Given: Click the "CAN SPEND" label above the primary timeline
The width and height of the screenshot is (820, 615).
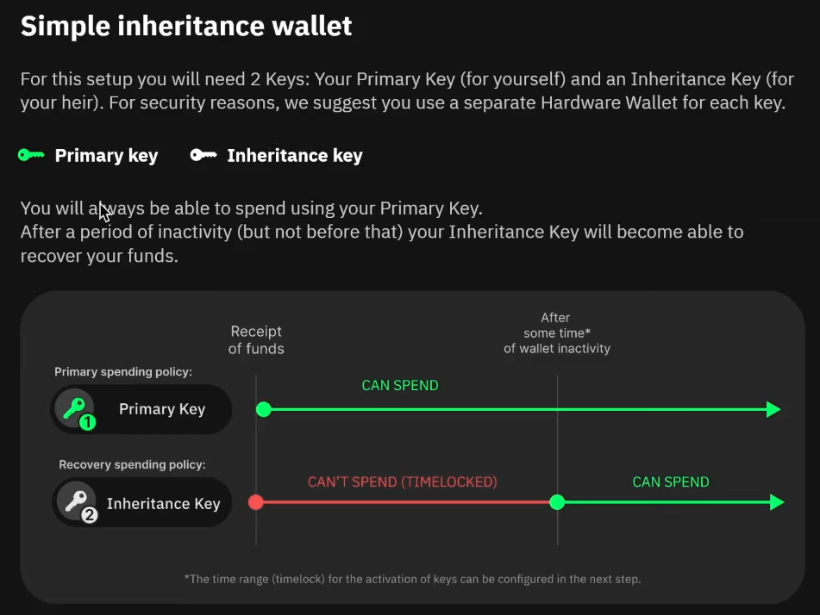Looking at the screenshot, I should [x=400, y=385].
